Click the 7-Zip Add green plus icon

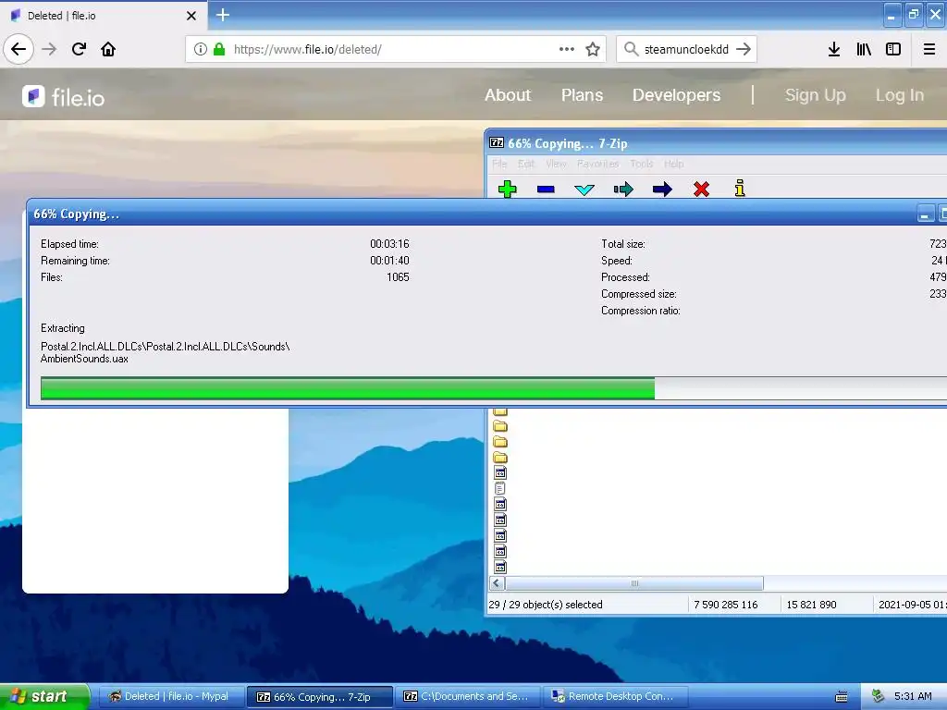(508, 189)
